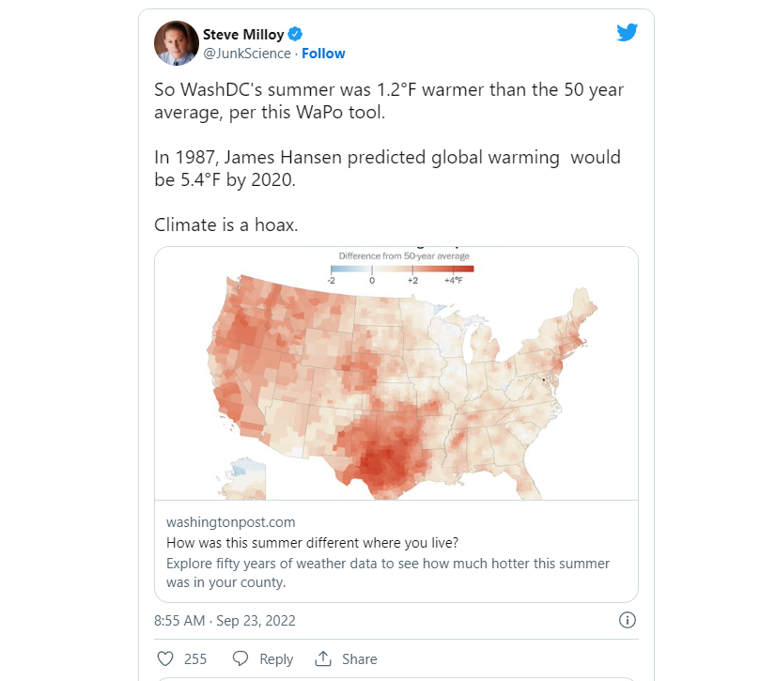Click the share arrow icon
The height and width of the screenshot is (681, 760).
tap(323, 658)
